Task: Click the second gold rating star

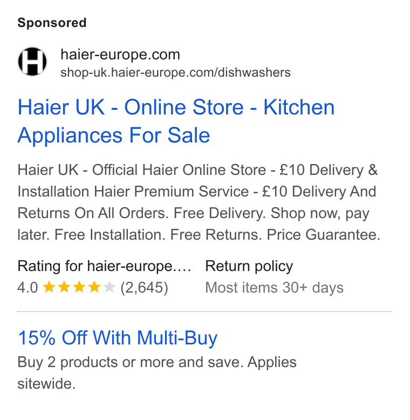Action: [64, 287]
